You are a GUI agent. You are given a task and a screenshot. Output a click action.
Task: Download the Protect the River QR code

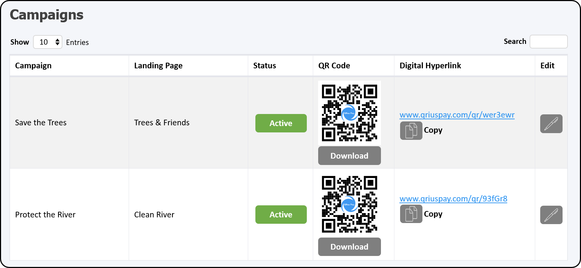point(349,247)
